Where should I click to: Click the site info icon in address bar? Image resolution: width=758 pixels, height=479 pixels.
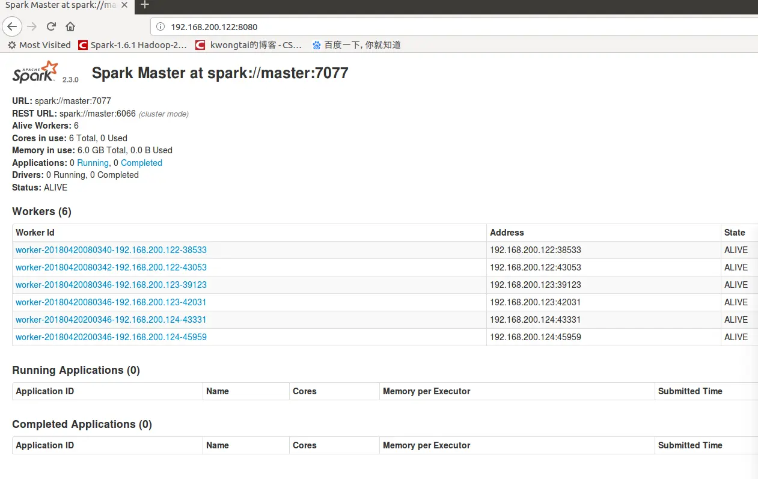click(160, 26)
